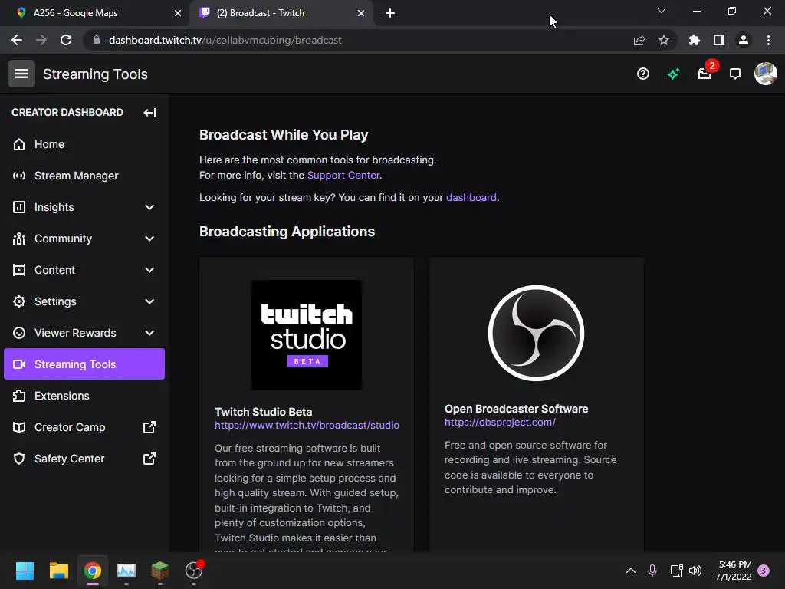Open the green sparkle creator updates icon
The image size is (785, 589).
tap(673, 74)
